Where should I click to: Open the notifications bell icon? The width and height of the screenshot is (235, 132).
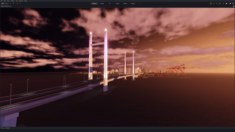[x=230, y=3]
